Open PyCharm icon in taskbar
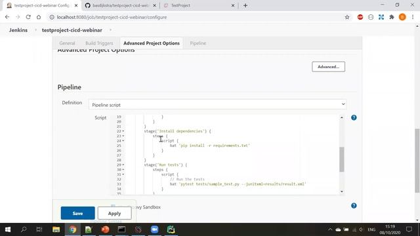 (171, 229)
